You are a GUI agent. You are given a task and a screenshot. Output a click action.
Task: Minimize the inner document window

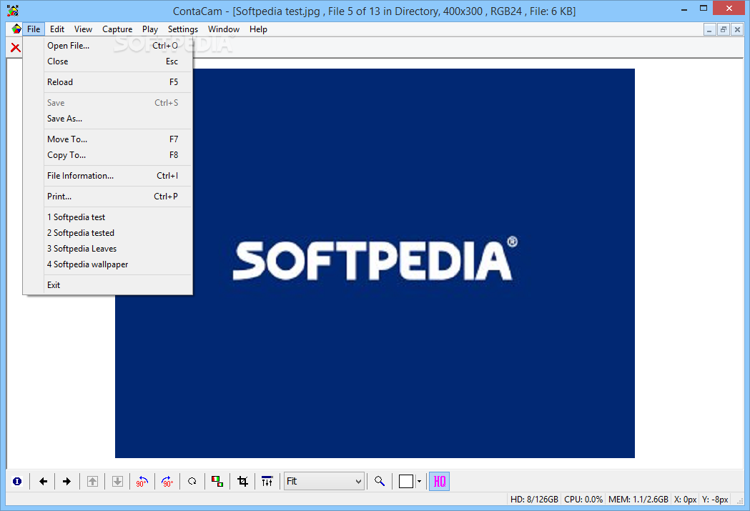click(709, 29)
